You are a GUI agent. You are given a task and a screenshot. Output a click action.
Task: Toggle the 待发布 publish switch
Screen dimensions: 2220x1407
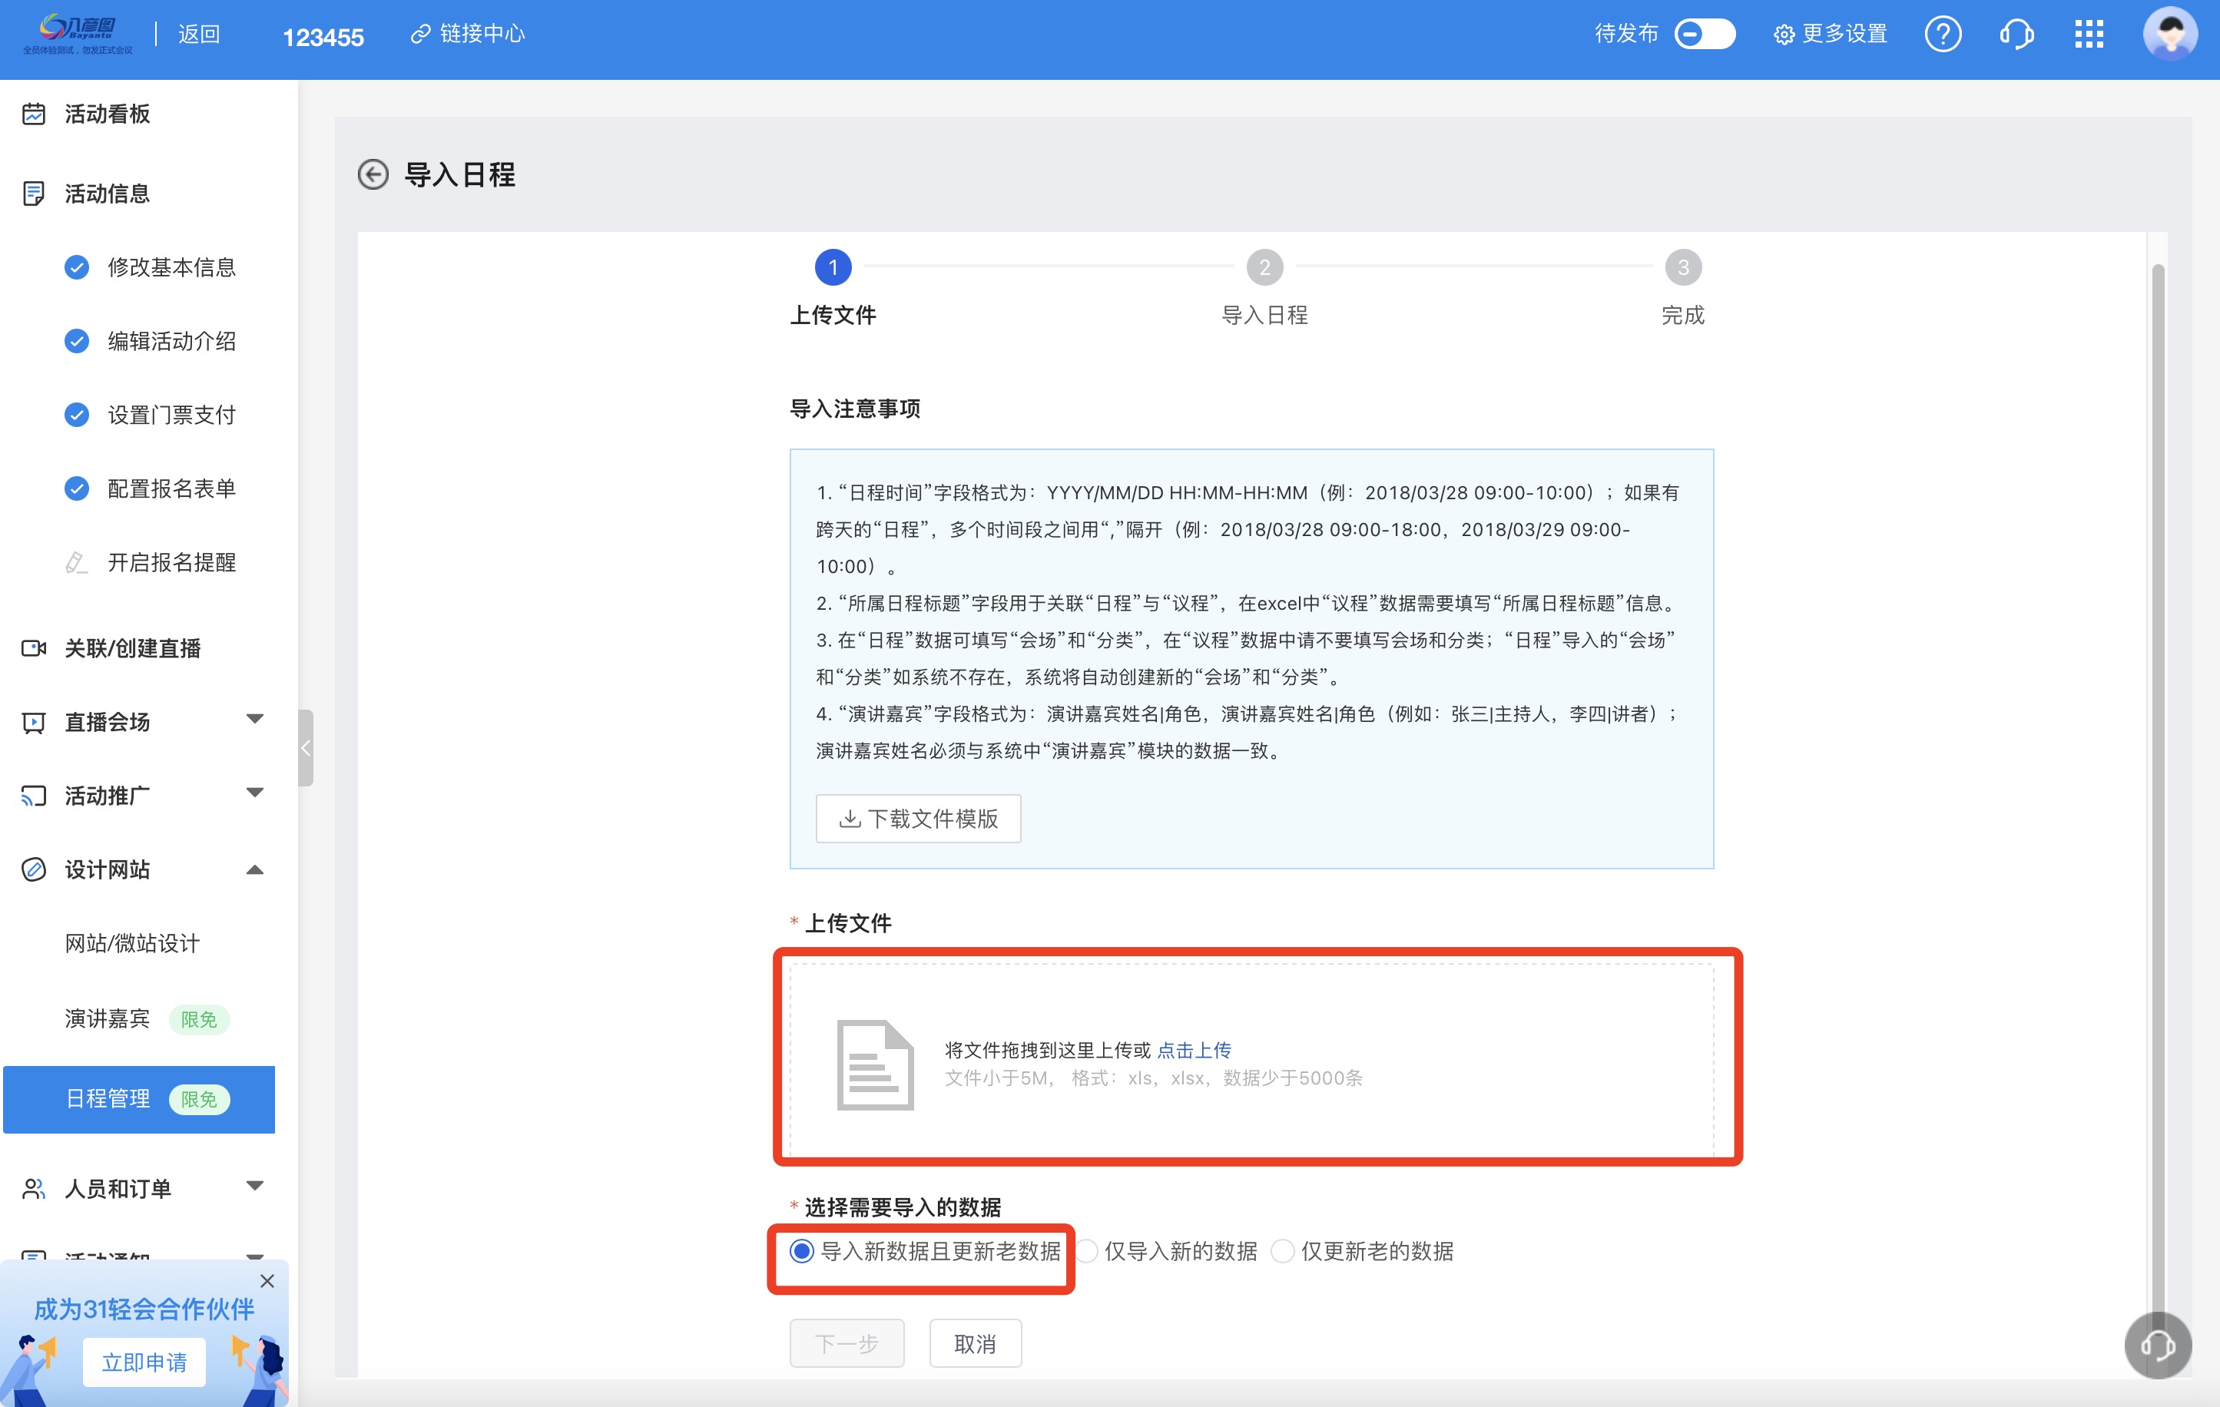[x=1704, y=35]
